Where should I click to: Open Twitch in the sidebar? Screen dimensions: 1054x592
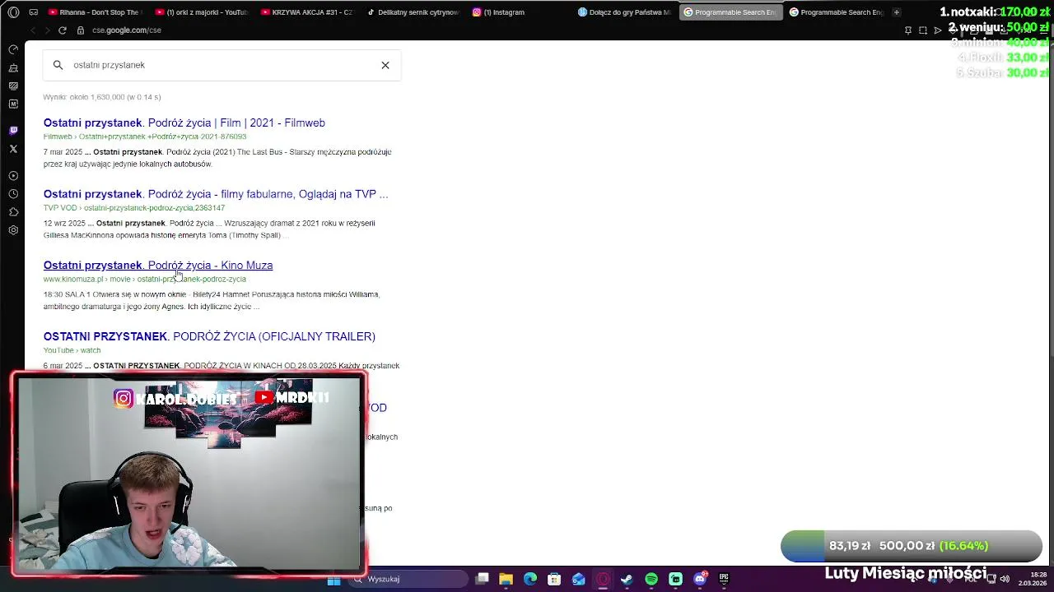(x=13, y=131)
